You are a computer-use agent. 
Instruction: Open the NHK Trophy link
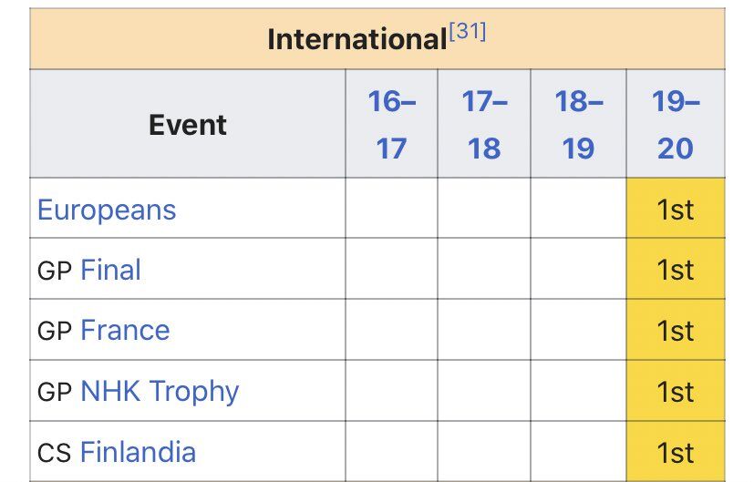point(160,391)
